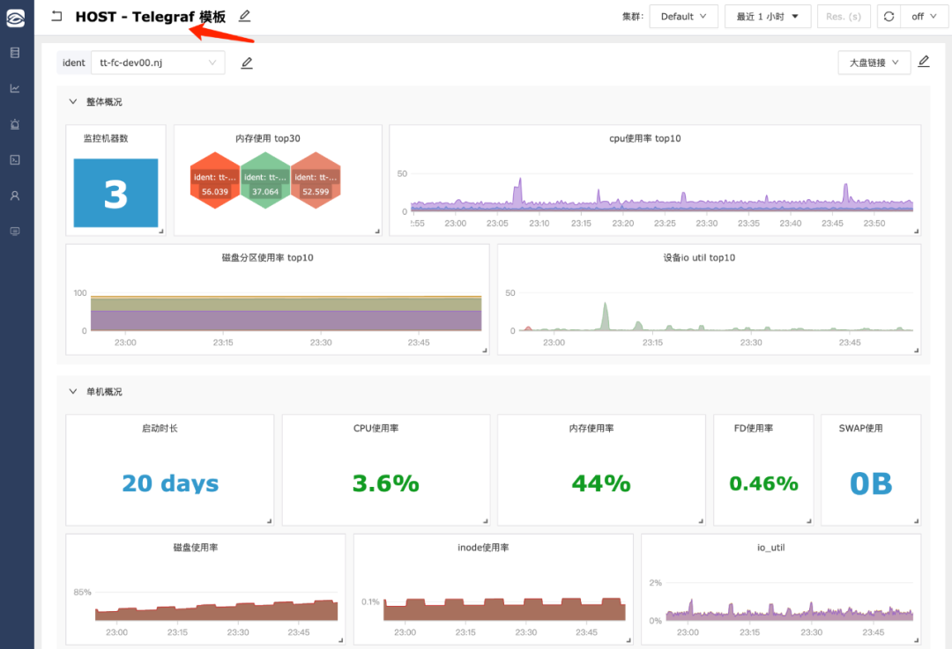This screenshot has height=649, width=952.
Task: Click the refresh icon in the top bar
Action: point(889,17)
